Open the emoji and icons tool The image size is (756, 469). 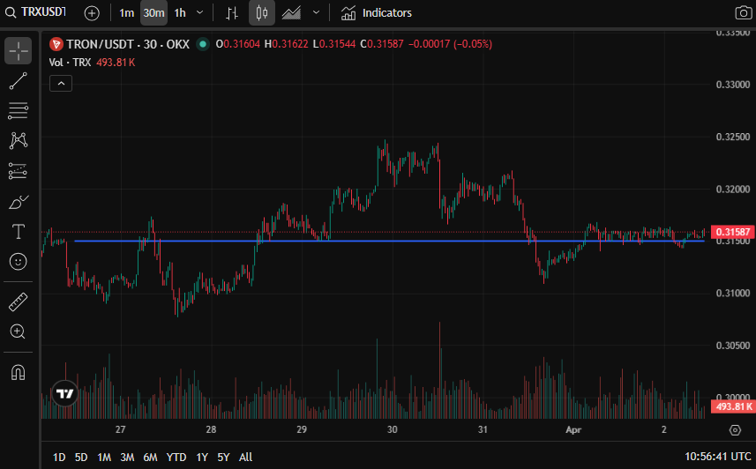19,262
